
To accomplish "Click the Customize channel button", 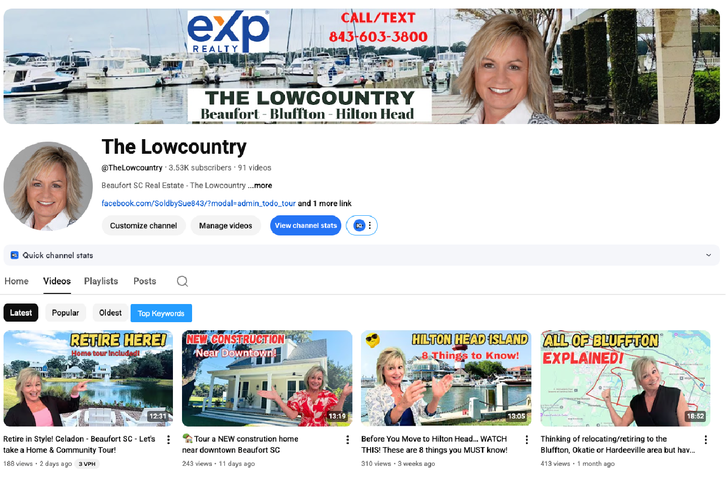I will pos(144,225).
